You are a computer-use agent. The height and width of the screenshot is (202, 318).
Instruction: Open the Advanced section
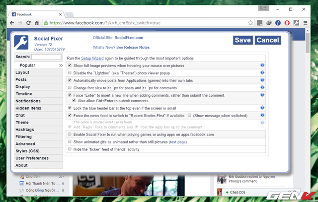pos(38,144)
